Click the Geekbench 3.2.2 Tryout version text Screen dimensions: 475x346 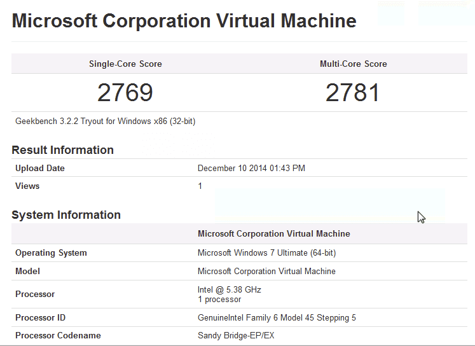tap(105, 121)
